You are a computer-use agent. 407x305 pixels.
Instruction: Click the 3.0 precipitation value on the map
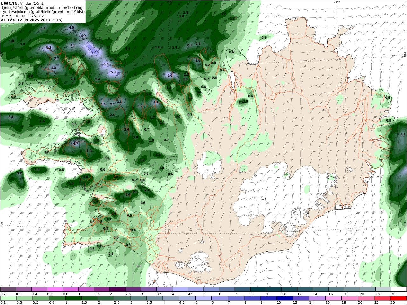[x=140, y=106]
